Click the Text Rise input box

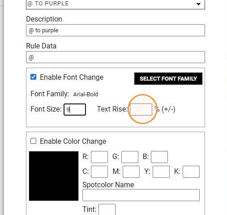[x=141, y=109]
